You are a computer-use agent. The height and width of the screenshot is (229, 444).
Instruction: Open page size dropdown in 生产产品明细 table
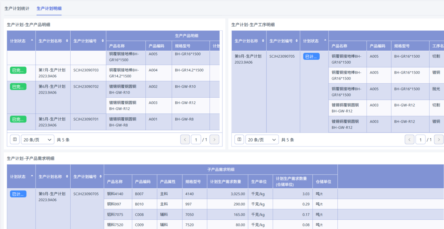coord(37,139)
